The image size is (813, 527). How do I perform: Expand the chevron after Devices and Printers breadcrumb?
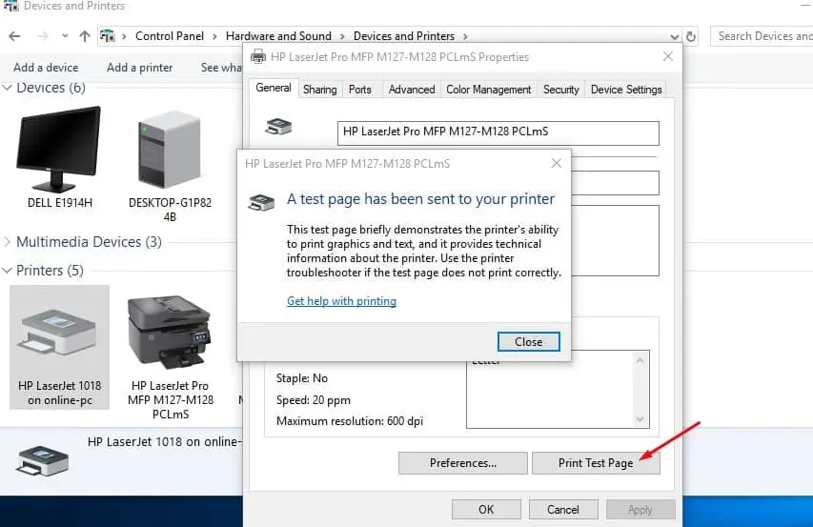pyautogui.click(x=465, y=37)
